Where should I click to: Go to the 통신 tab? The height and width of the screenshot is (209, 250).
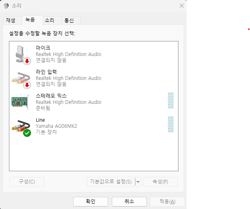click(x=69, y=20)
